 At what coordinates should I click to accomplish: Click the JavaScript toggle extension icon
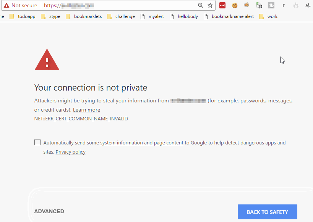click(x=259, y=5)
